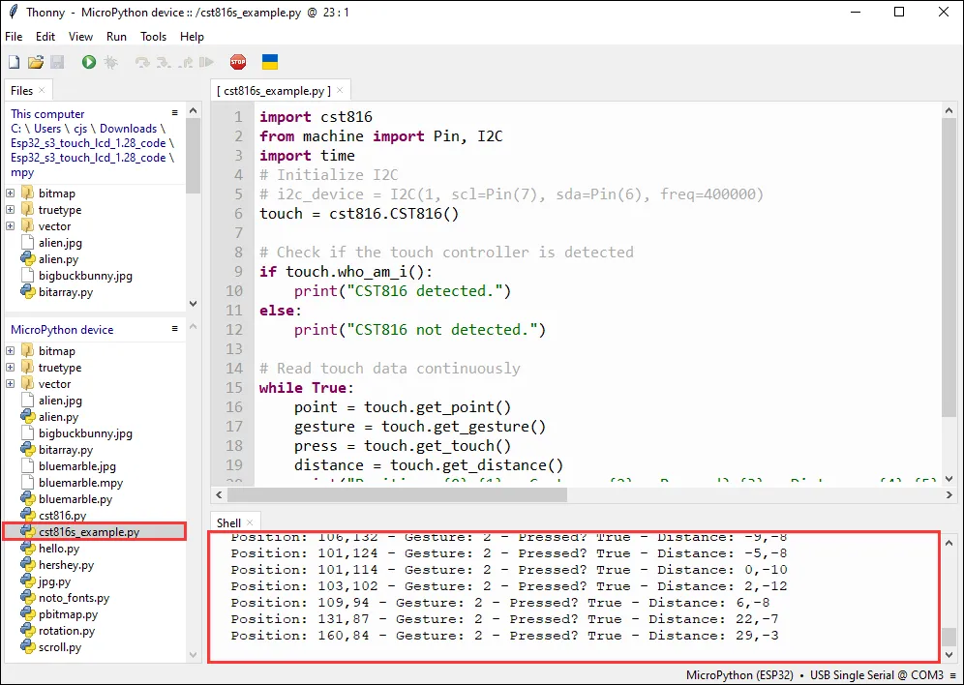
Task: Open the Tools menu
Action: [153, 37]
